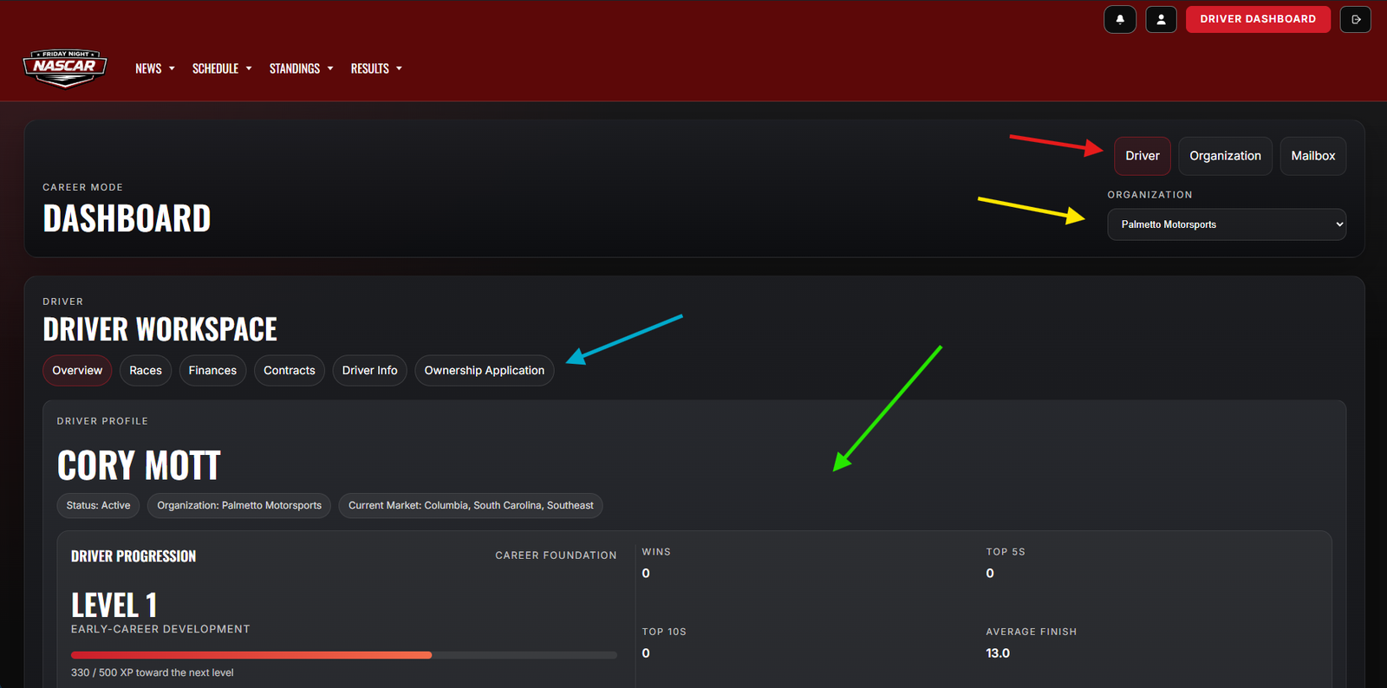Click the Status: Active badge
Screen dimensions: 1387x688
[98, 505]
